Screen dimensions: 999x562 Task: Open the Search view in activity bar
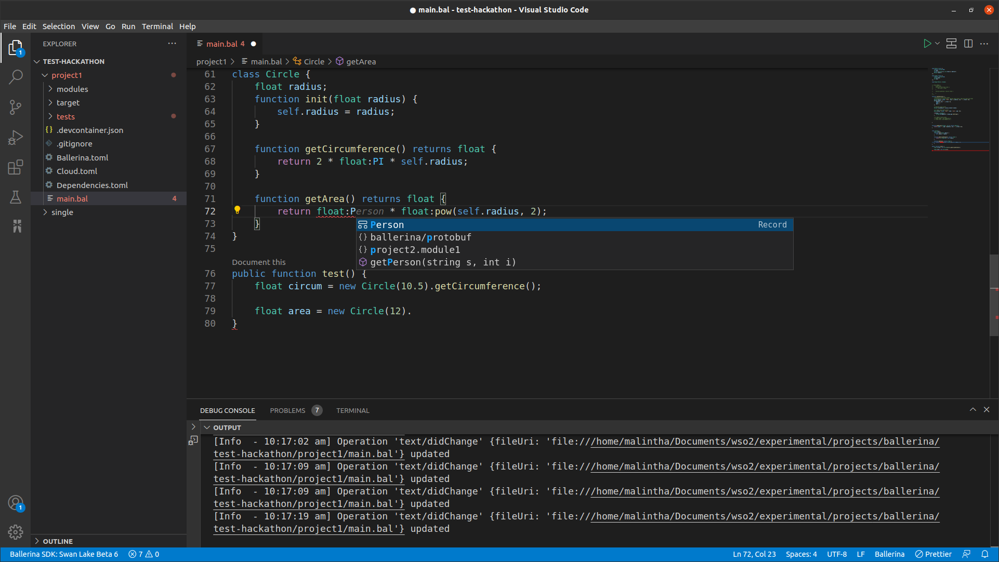point(16,77)
